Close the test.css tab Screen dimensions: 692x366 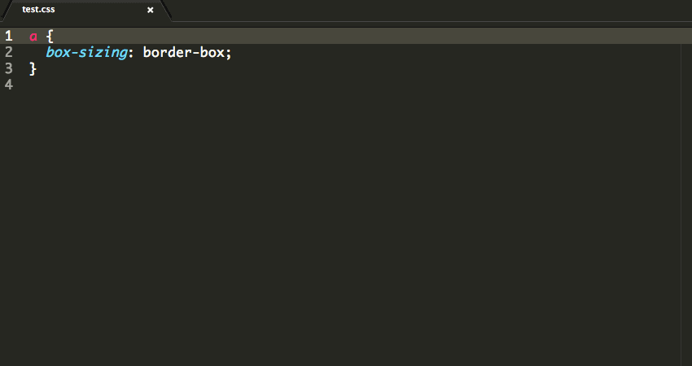tap(150, 10)
